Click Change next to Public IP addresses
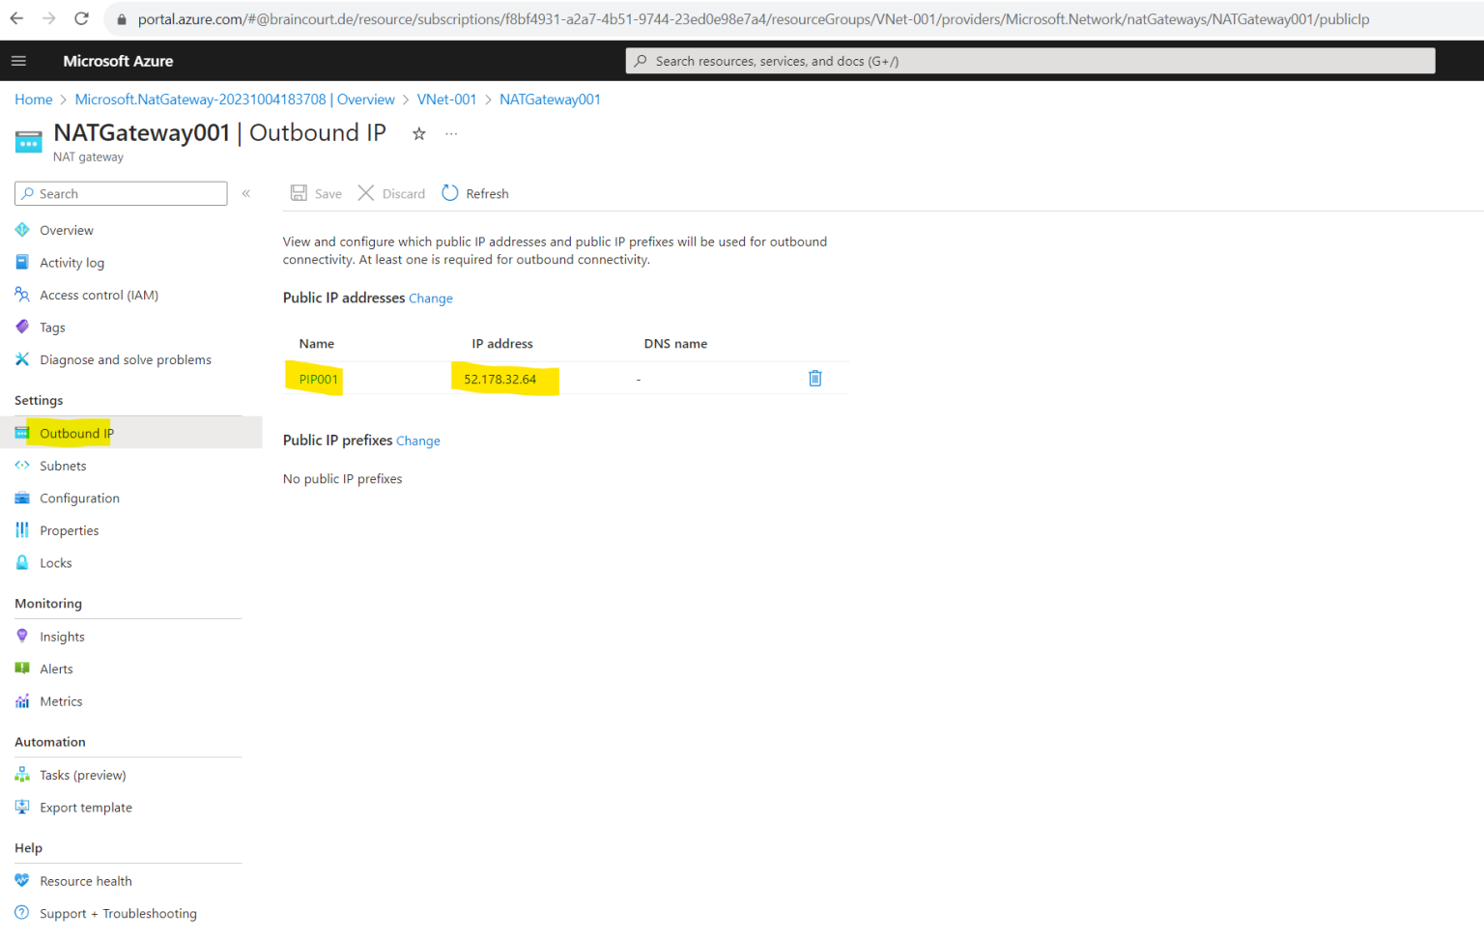Viewport: 1484px width, 939px height. [x=431, y=298]
